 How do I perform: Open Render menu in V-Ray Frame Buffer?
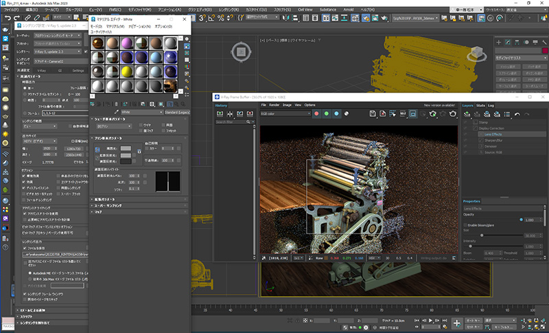coord(274,105)
